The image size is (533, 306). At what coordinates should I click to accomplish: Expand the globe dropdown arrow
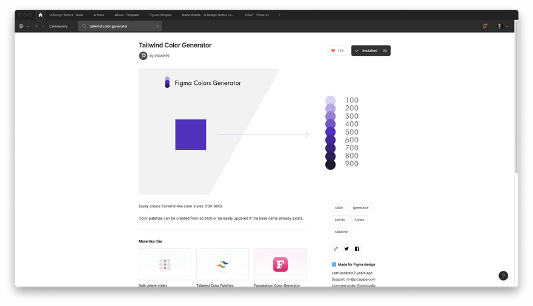(27, 26)
